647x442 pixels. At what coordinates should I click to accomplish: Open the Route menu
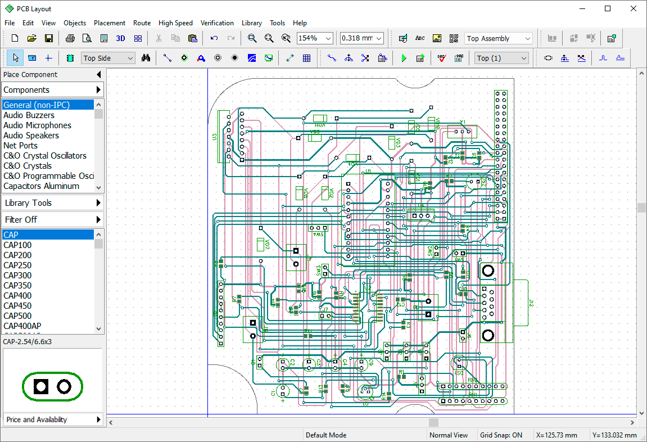coord(142,23)
